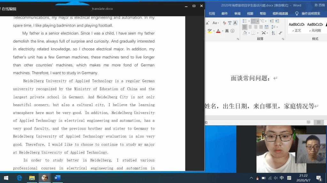The width and height of the screenshot is (327, 183).
Task: Click the decrease indent icon
Action: coord(271,21)
